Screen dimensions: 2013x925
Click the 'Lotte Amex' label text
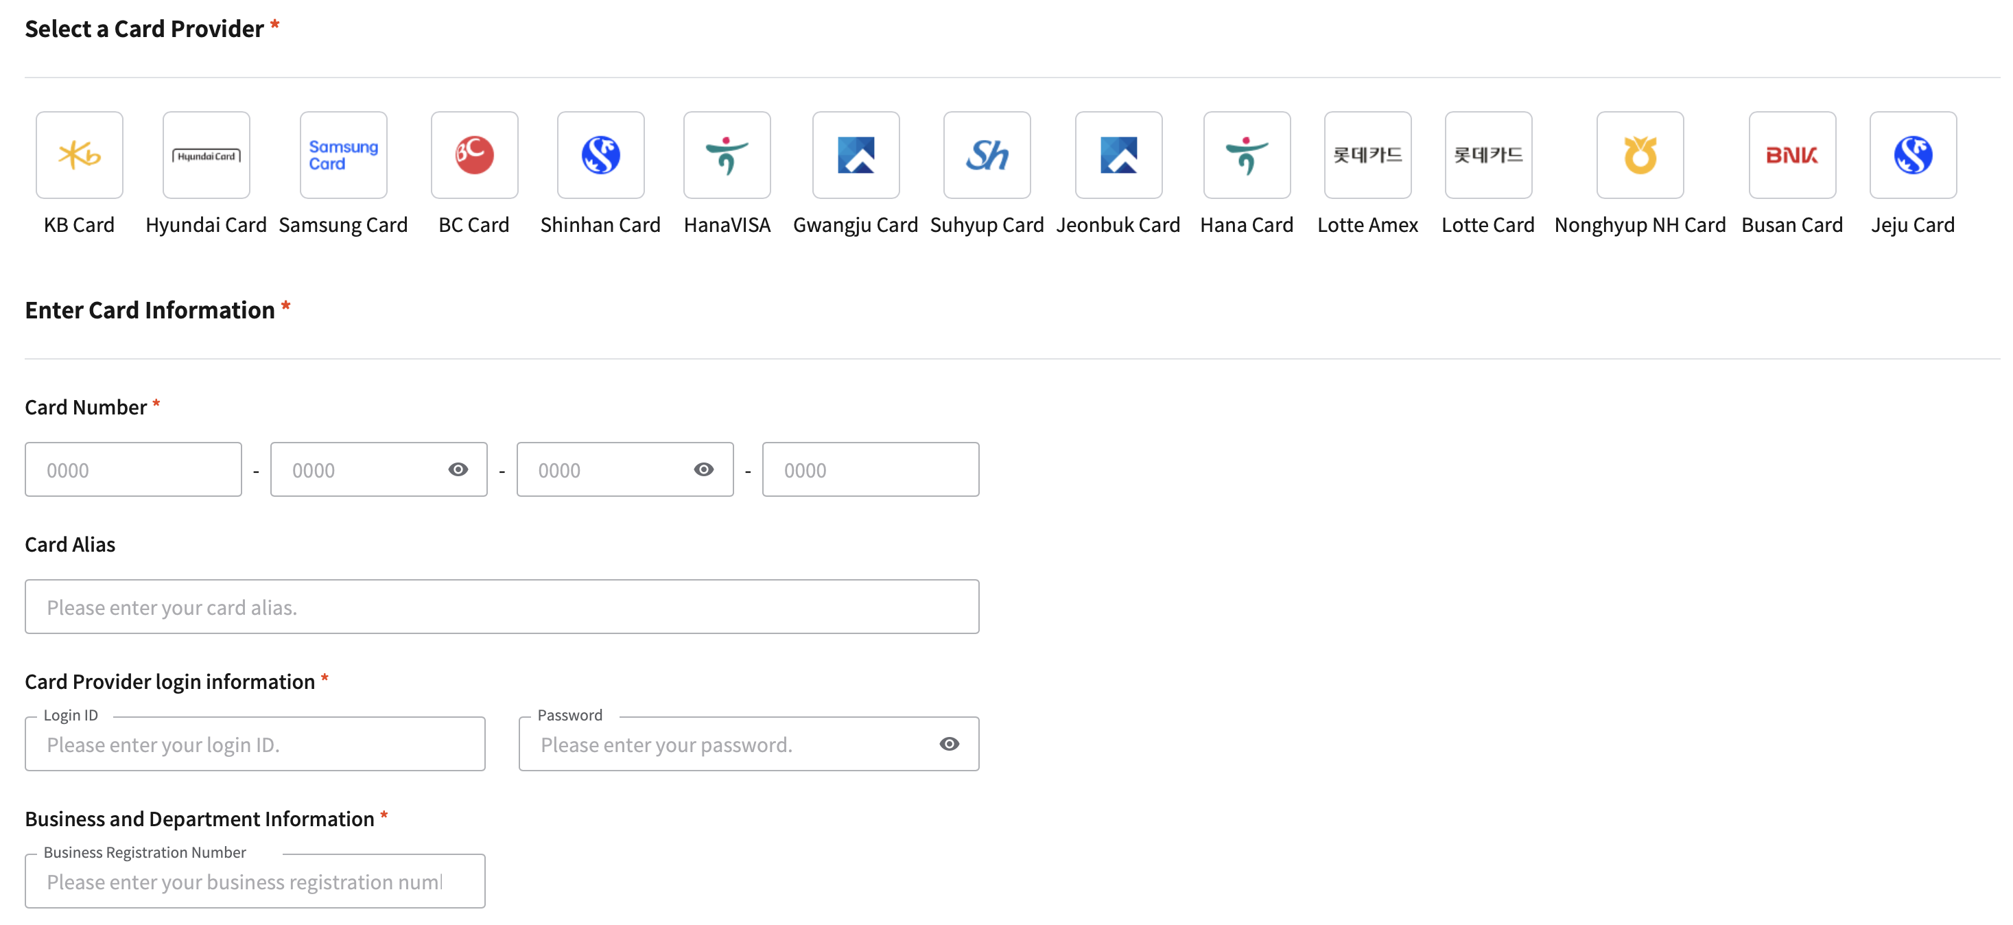point(1368,225)
